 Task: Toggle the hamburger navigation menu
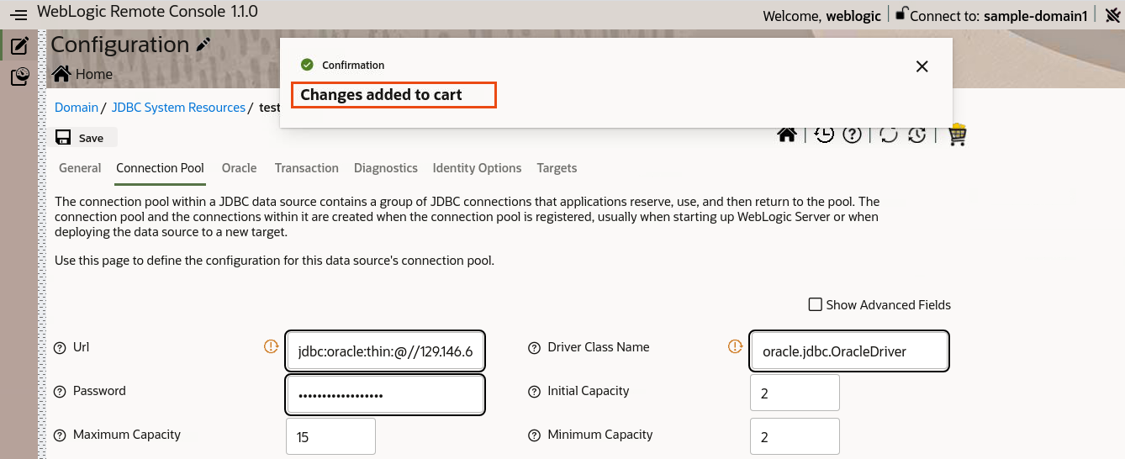tap(18, 15)
